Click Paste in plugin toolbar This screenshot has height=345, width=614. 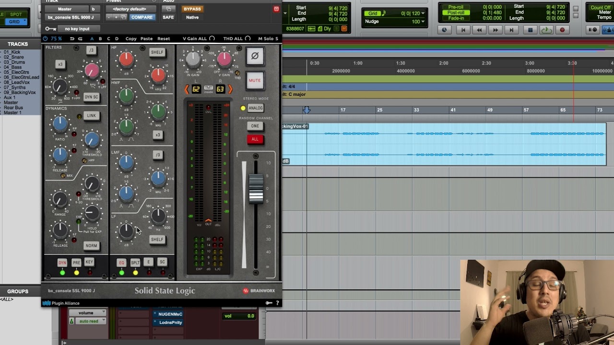click(x=146, y=38)
